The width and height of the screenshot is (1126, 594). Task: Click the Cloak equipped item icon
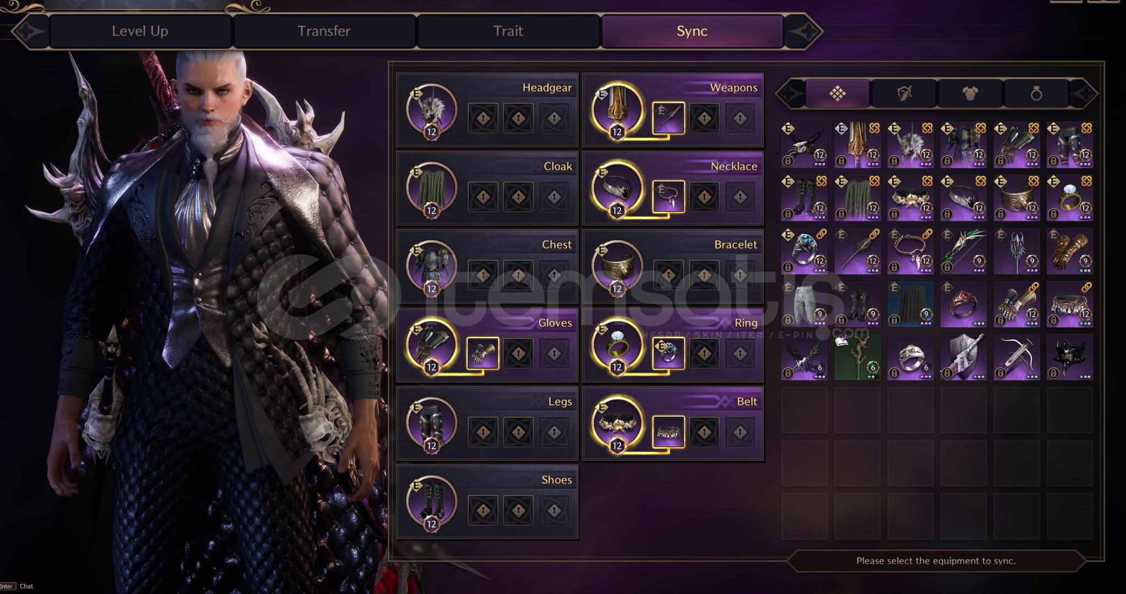point(431,189)
